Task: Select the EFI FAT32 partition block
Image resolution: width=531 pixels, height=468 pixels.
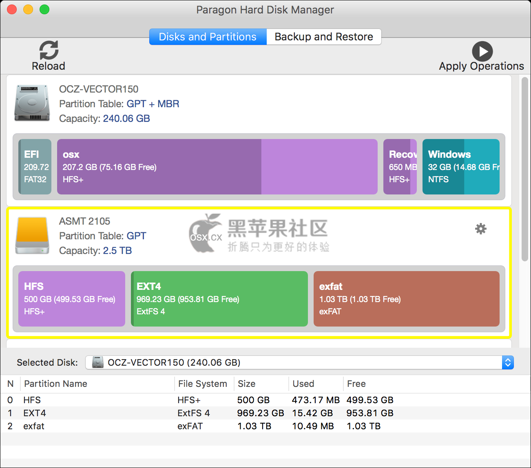Action: coord(35,167)
